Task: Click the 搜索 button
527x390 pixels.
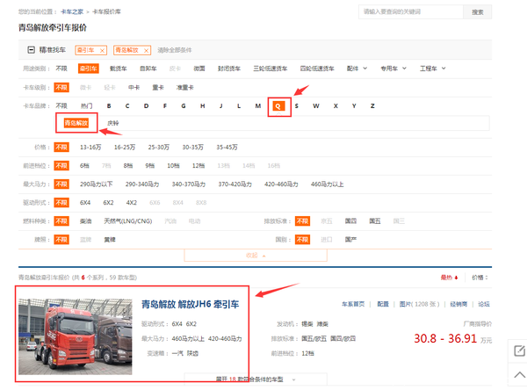Action: coord(477,12)
